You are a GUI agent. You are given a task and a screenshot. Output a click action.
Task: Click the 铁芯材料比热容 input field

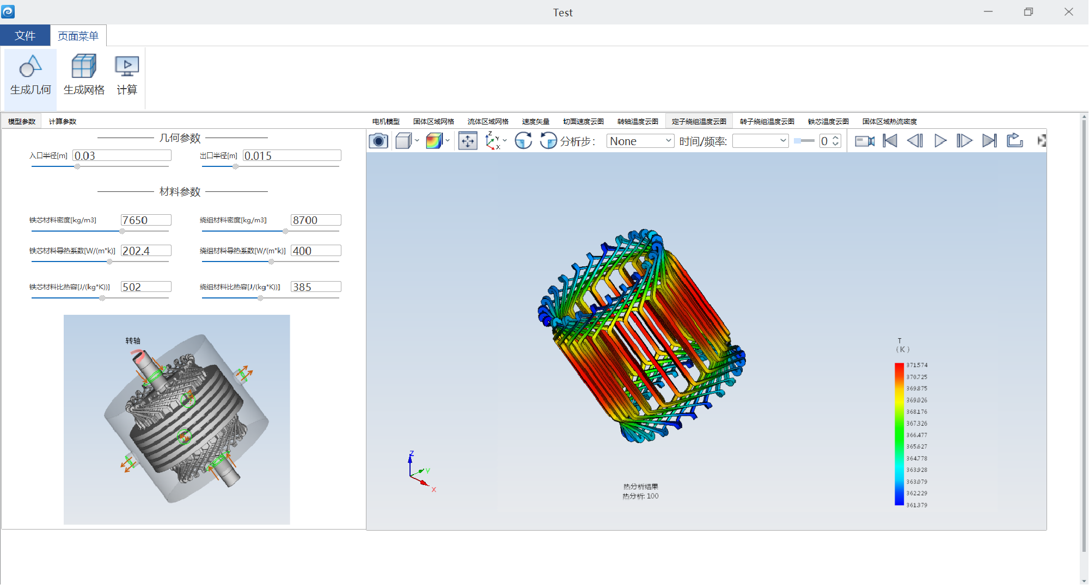[146, 287]
